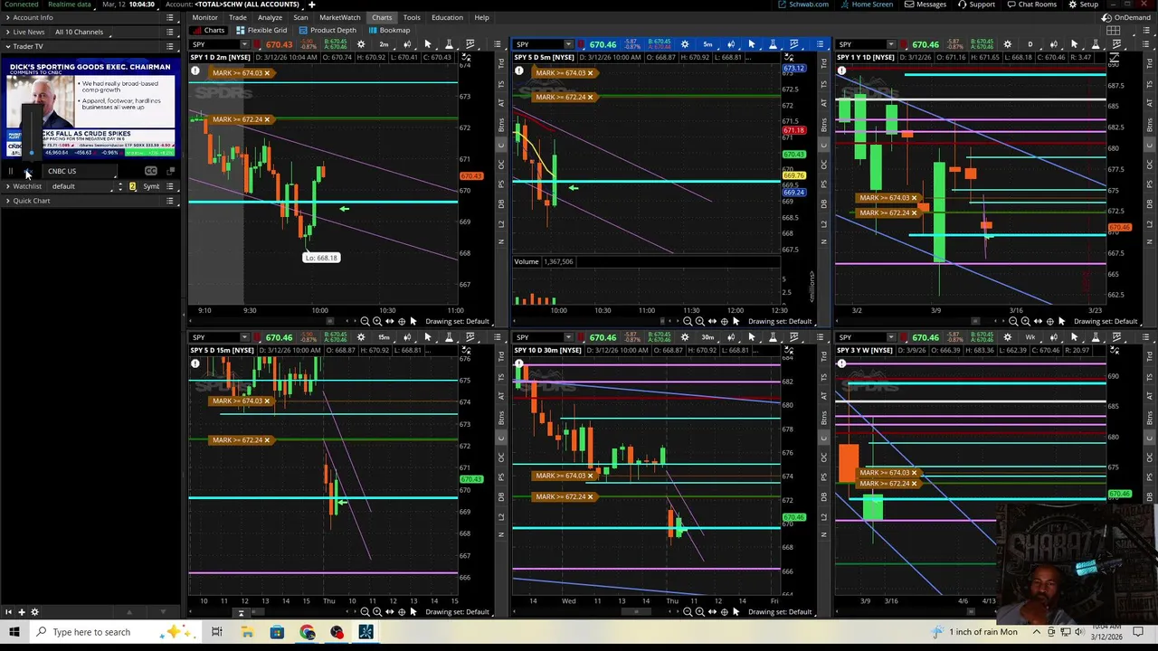Toggle OnDemand mode
The image size is (1158, 651).
pos(1127,17)
